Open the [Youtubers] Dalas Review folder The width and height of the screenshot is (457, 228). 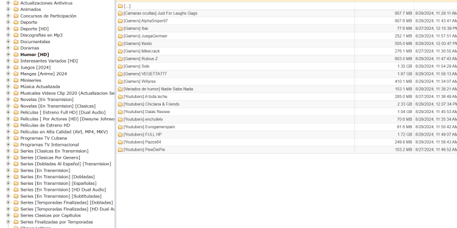tap(147, 112)
